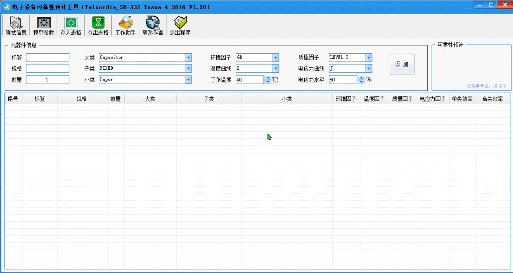Open the 环境因子 GB dropdown
The width and height of the screenshot is (513, 273).
276,58
